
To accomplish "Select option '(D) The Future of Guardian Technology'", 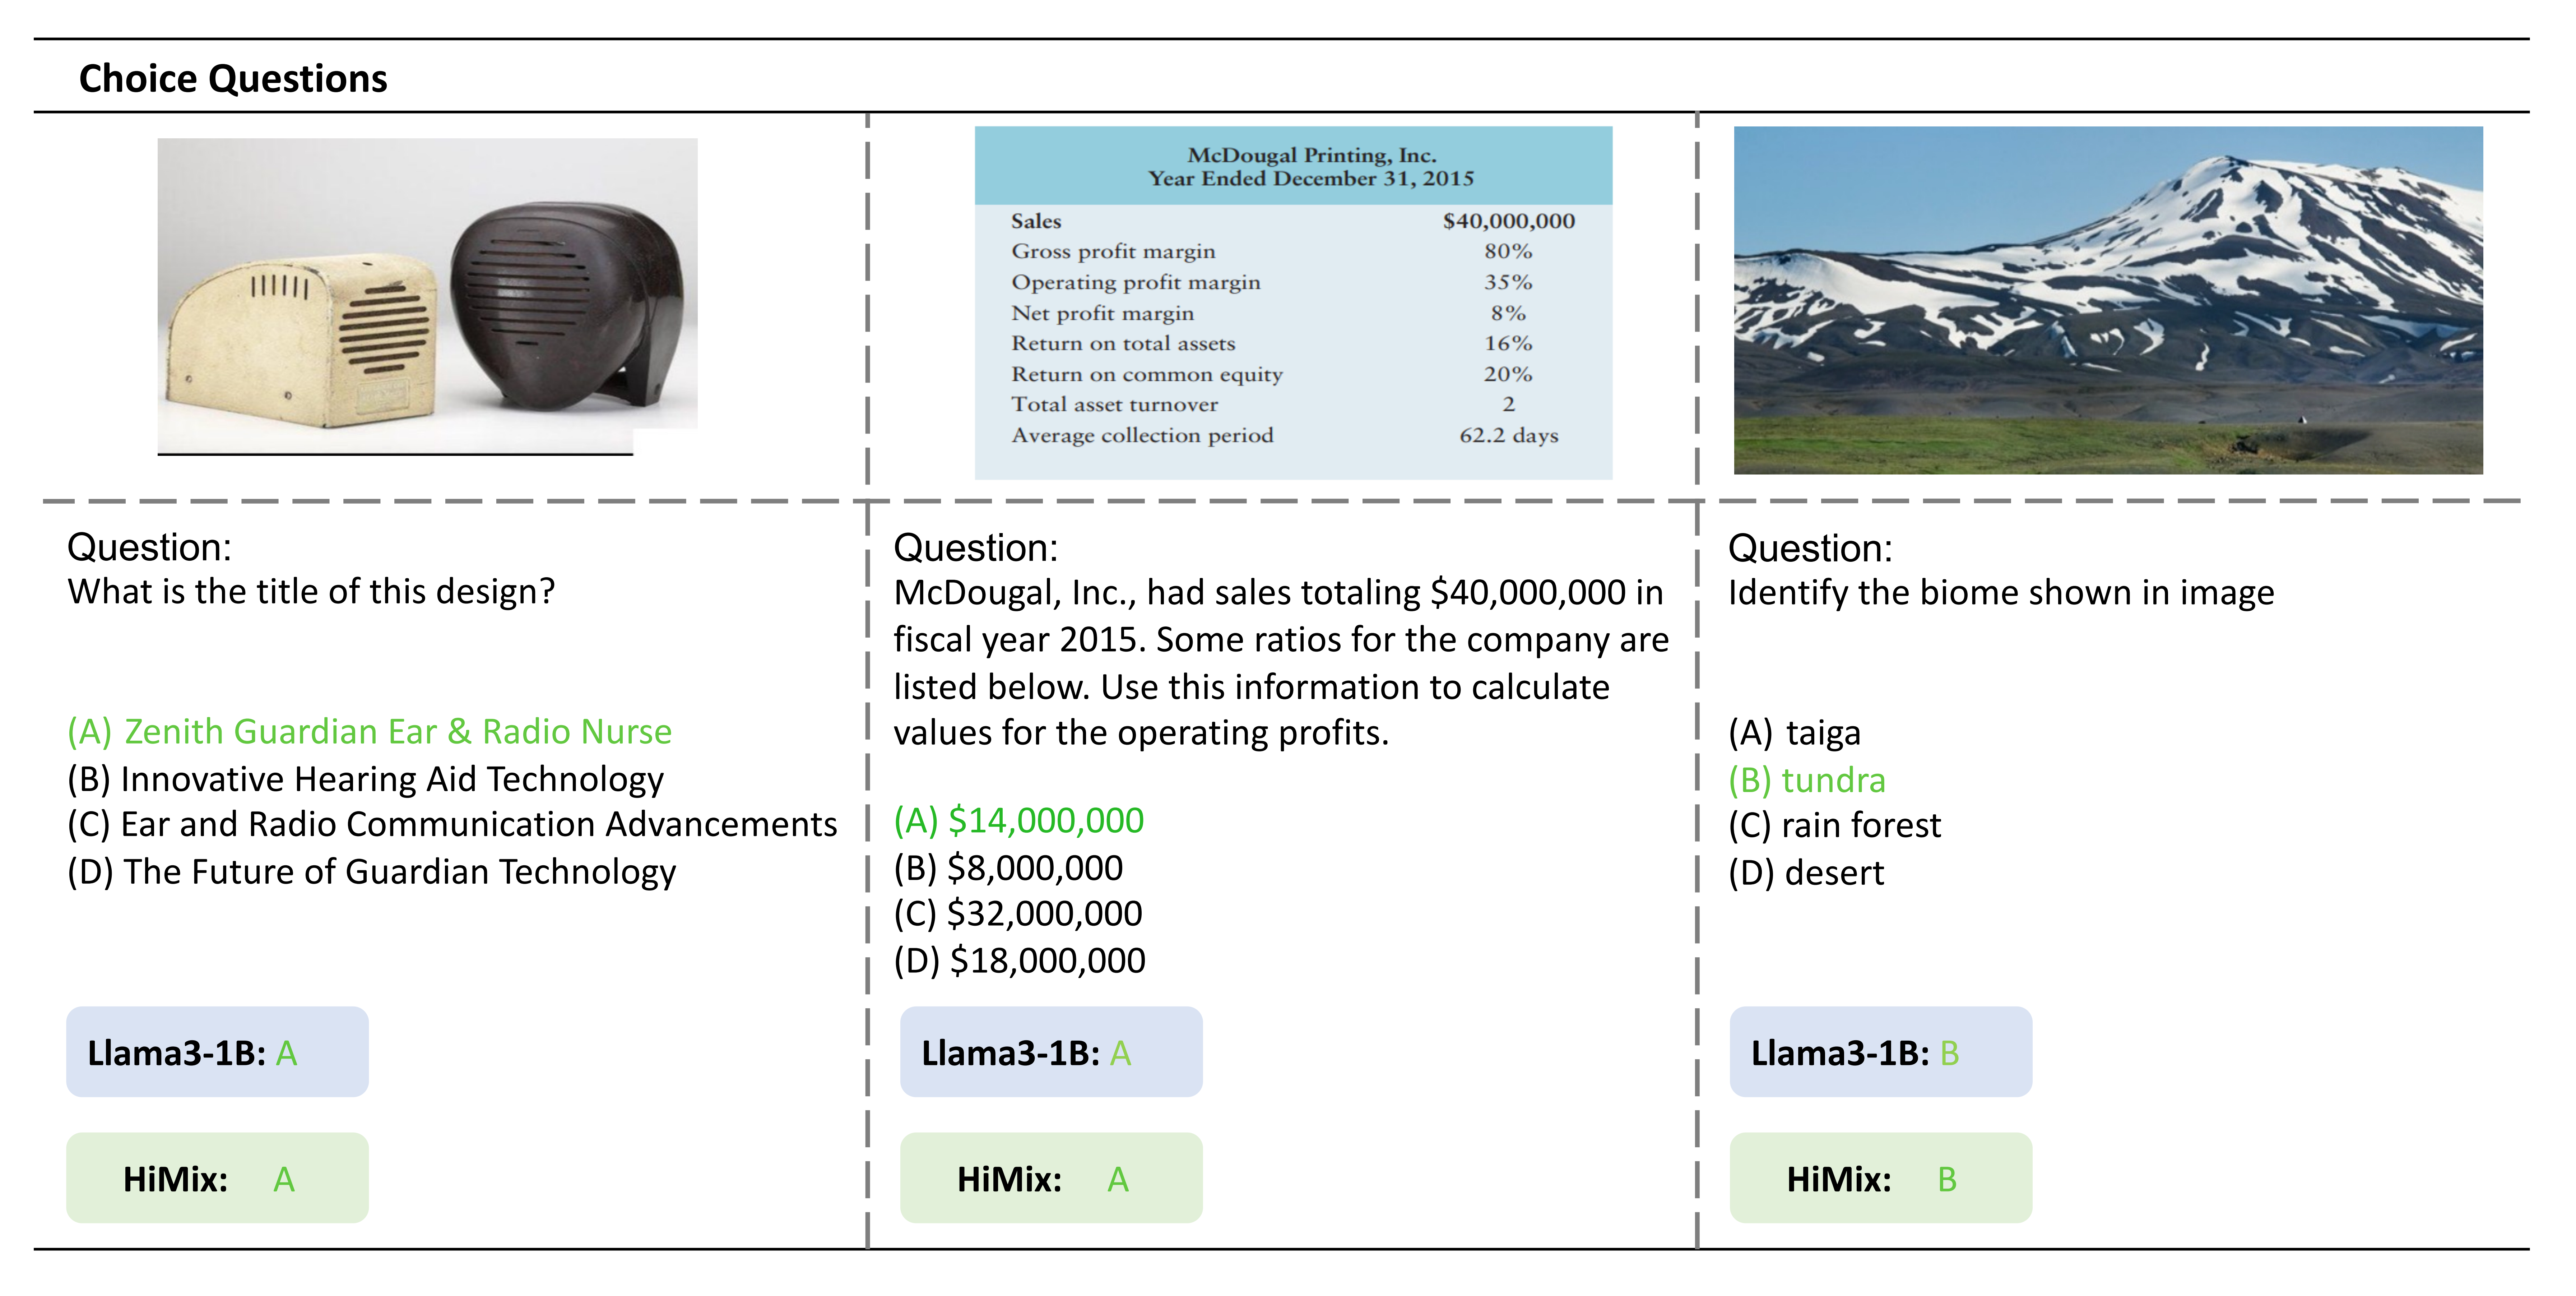I will 371,872.
